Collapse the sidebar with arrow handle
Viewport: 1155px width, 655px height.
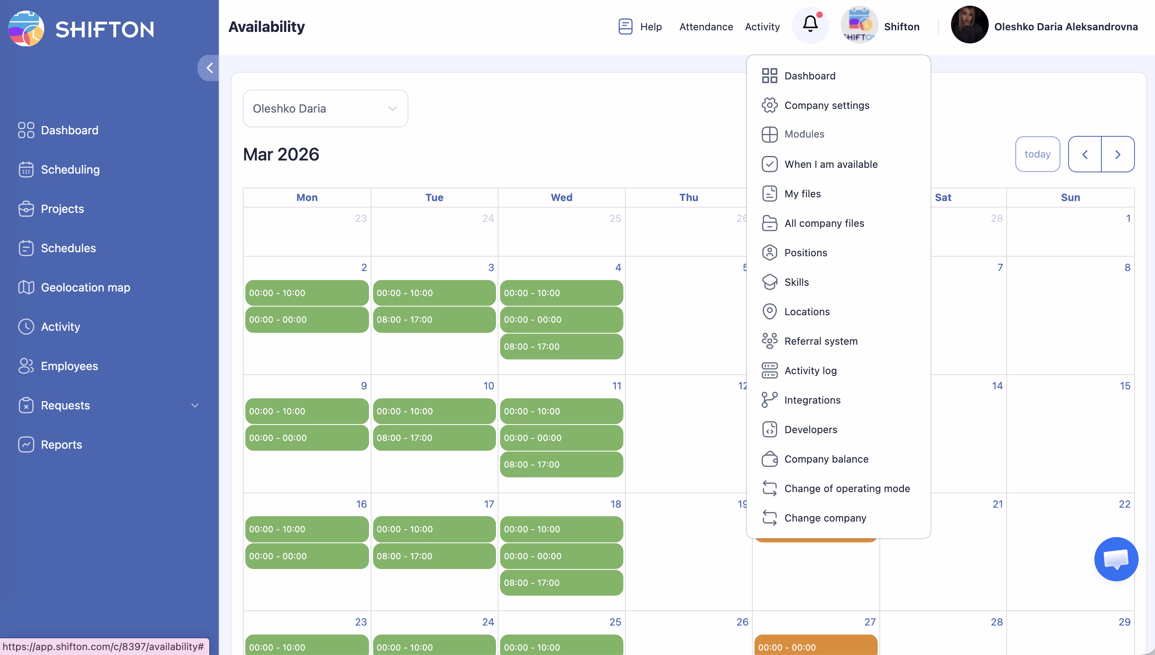tap(209, 68)
